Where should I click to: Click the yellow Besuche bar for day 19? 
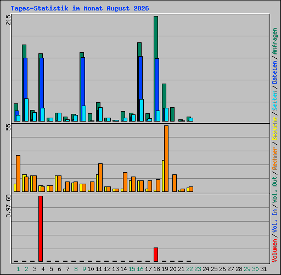(163, 176)
